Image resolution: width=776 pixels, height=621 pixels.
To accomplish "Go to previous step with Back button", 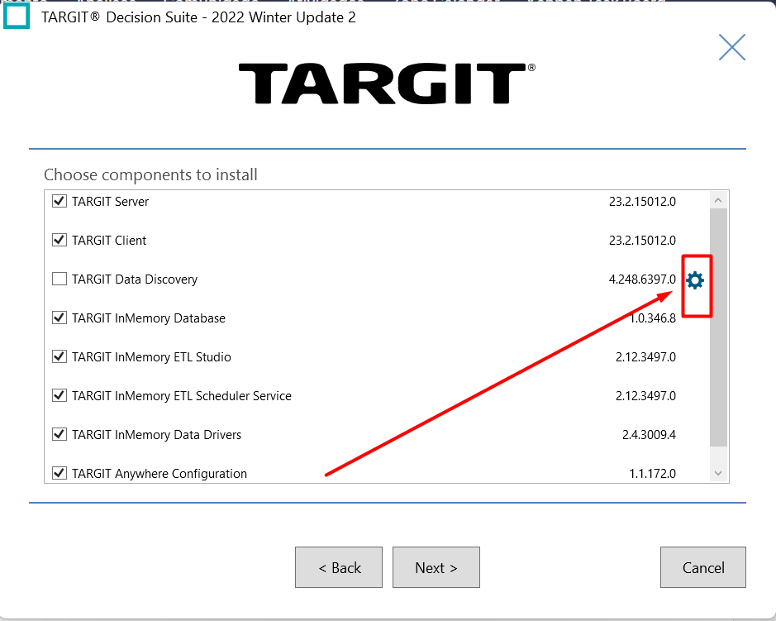I will point(339,567).
